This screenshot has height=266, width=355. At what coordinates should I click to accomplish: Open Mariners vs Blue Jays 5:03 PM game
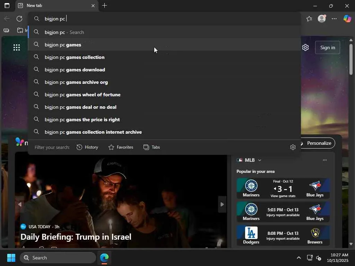click(x=283, y=212)
